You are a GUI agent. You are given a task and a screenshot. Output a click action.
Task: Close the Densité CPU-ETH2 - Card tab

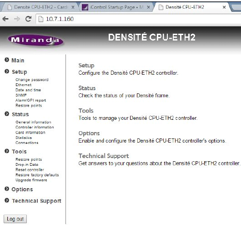pyautogui.click(x=73, y=7)
